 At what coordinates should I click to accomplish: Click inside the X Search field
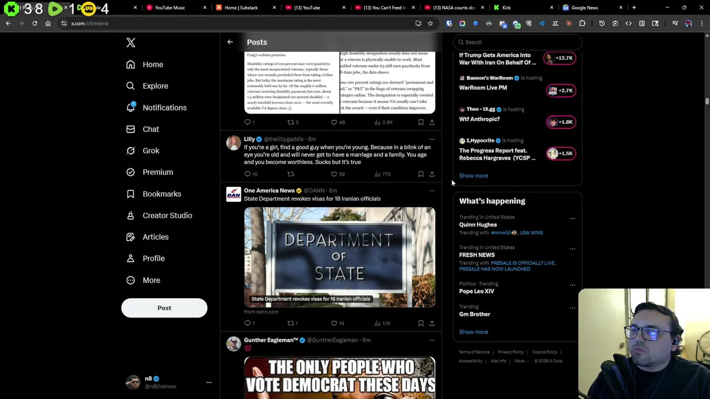coord(518,42)
